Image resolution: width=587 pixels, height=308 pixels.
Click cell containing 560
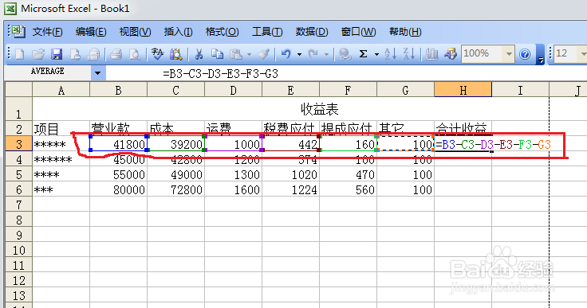tap(349, 190)
